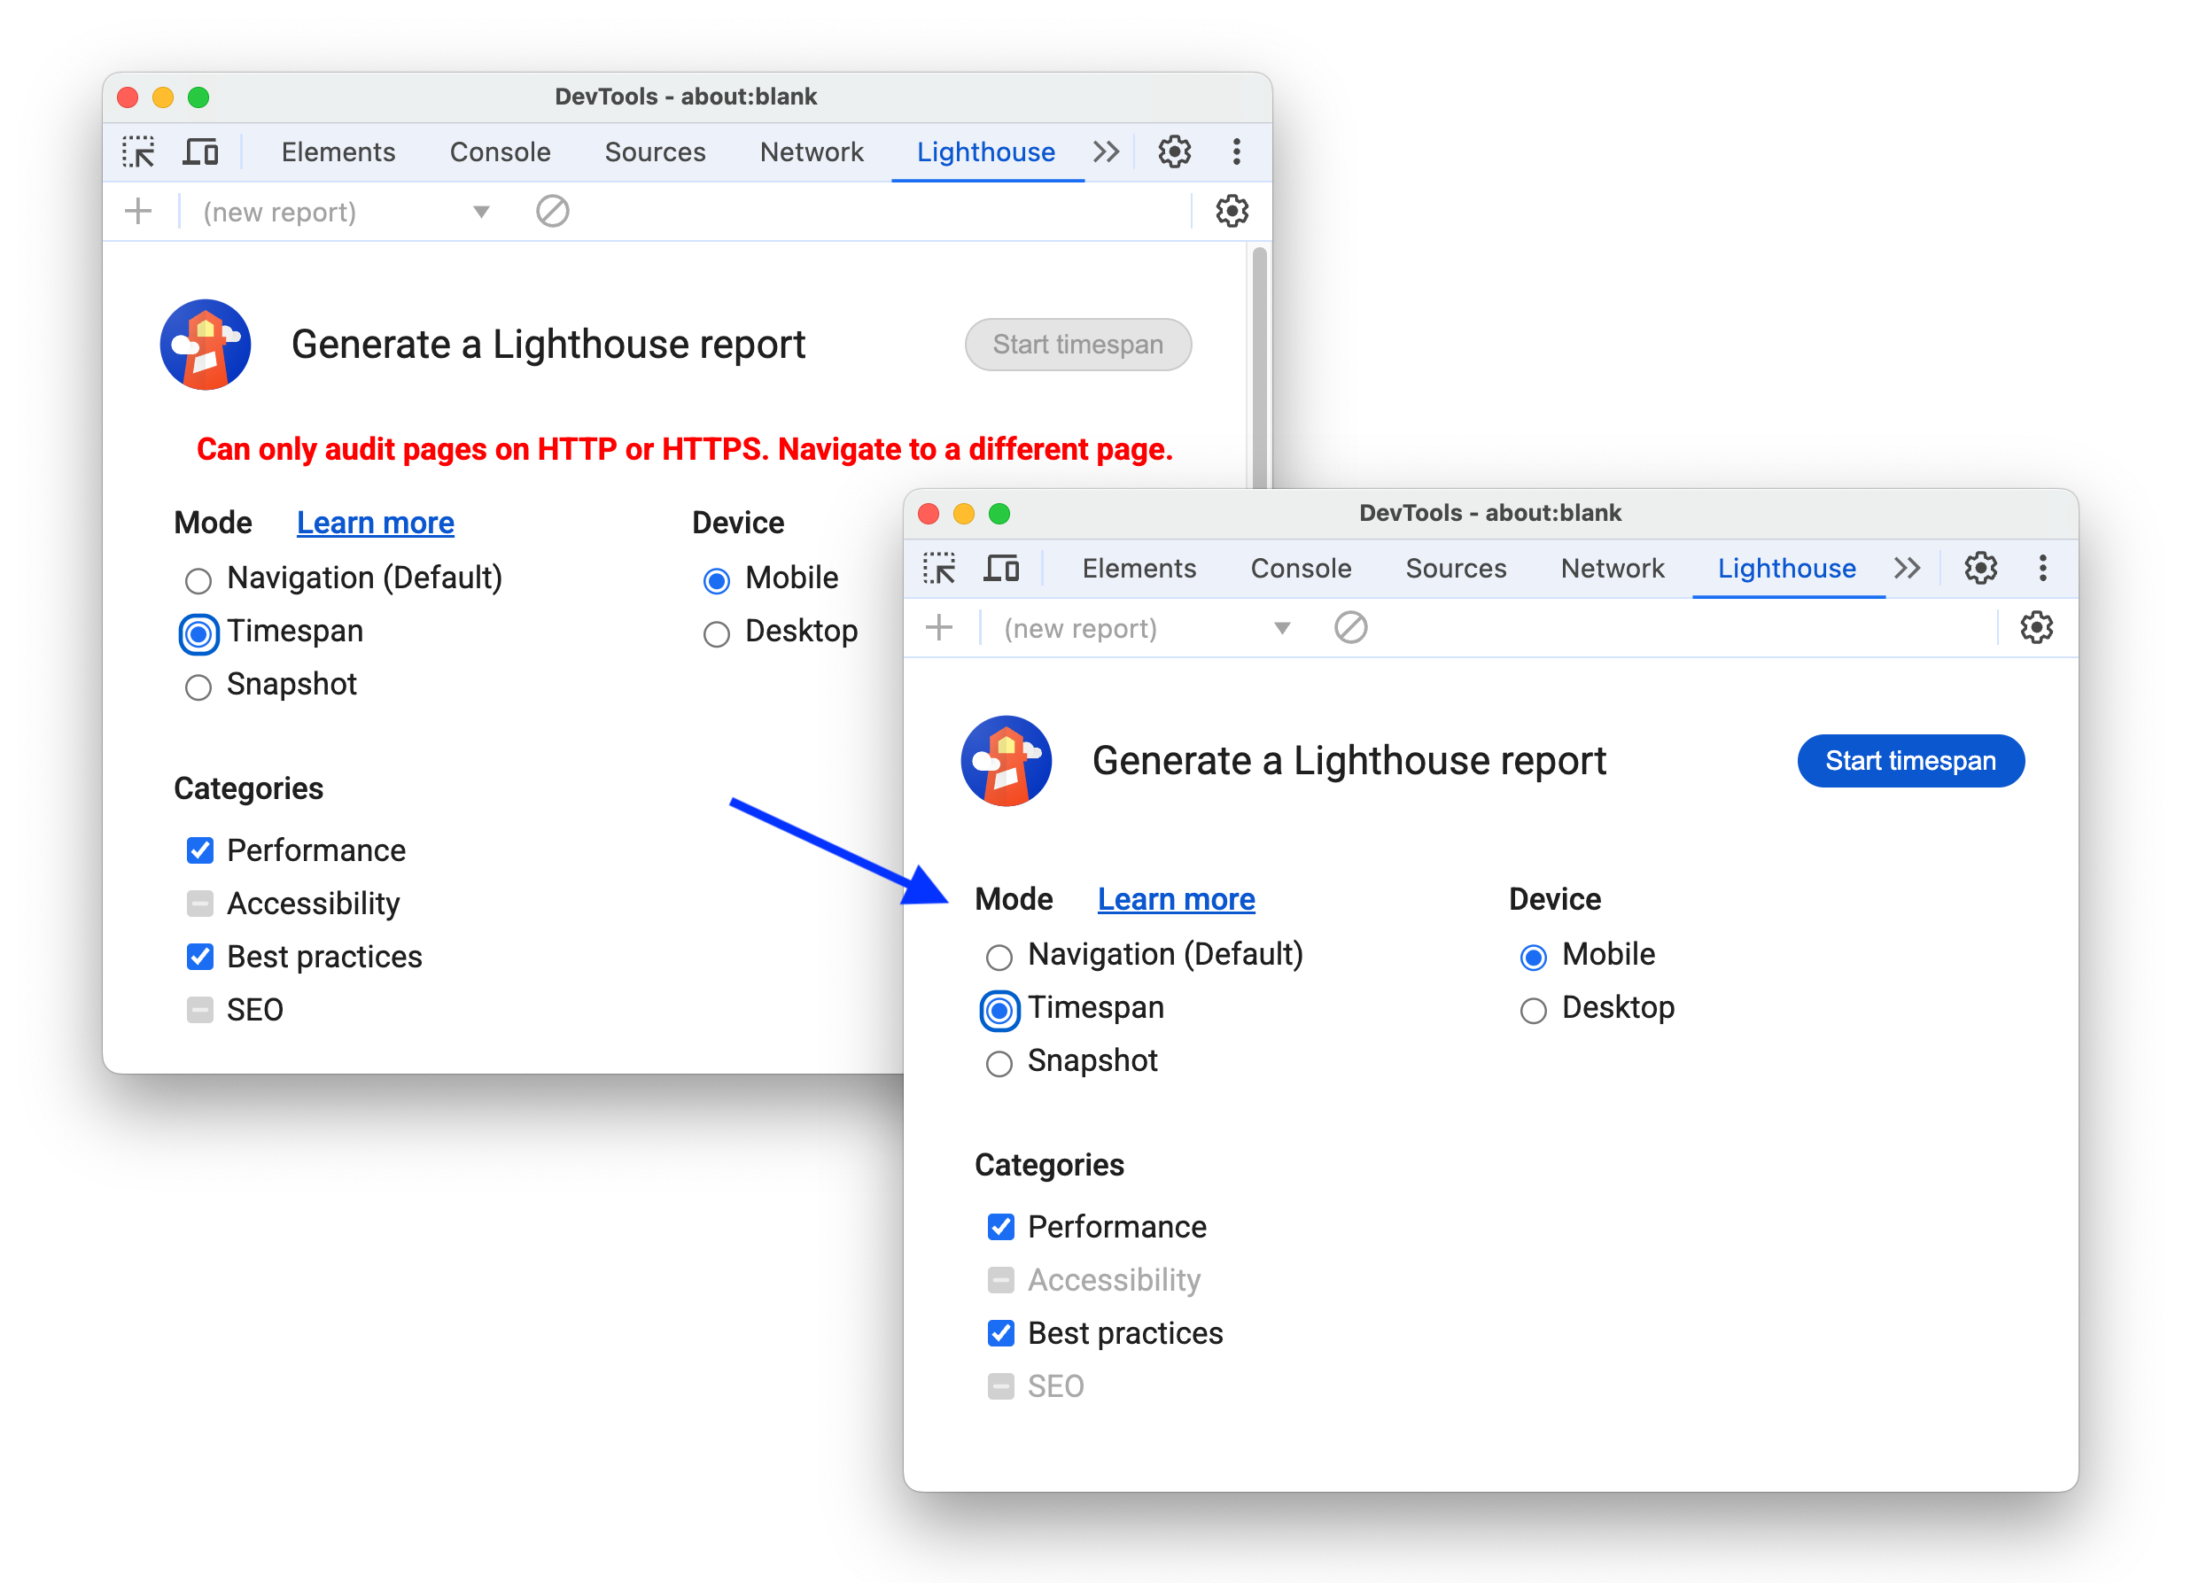Click the Learn more link
Screen dimensions: 2192x1583
click(1178, 899)
